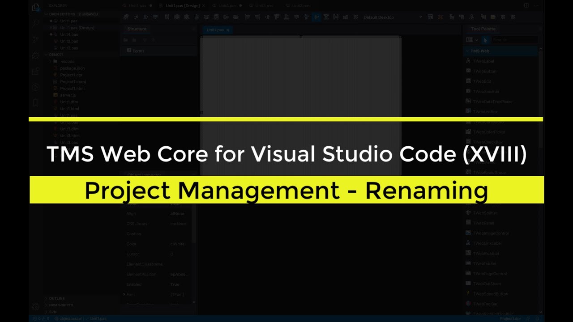Switch to the Unit2.pas editor tab
This screenshot has height=322, width=573.
(x=264, y=5)
